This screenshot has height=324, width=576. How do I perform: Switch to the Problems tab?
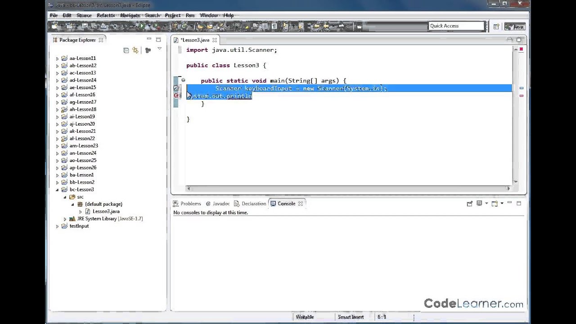187,204
